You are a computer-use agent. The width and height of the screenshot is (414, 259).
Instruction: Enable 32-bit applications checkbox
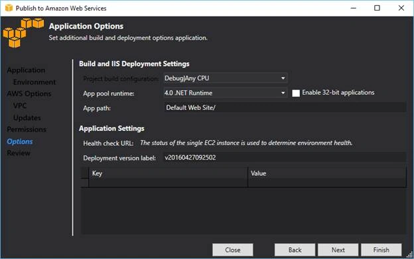(296, 93)
